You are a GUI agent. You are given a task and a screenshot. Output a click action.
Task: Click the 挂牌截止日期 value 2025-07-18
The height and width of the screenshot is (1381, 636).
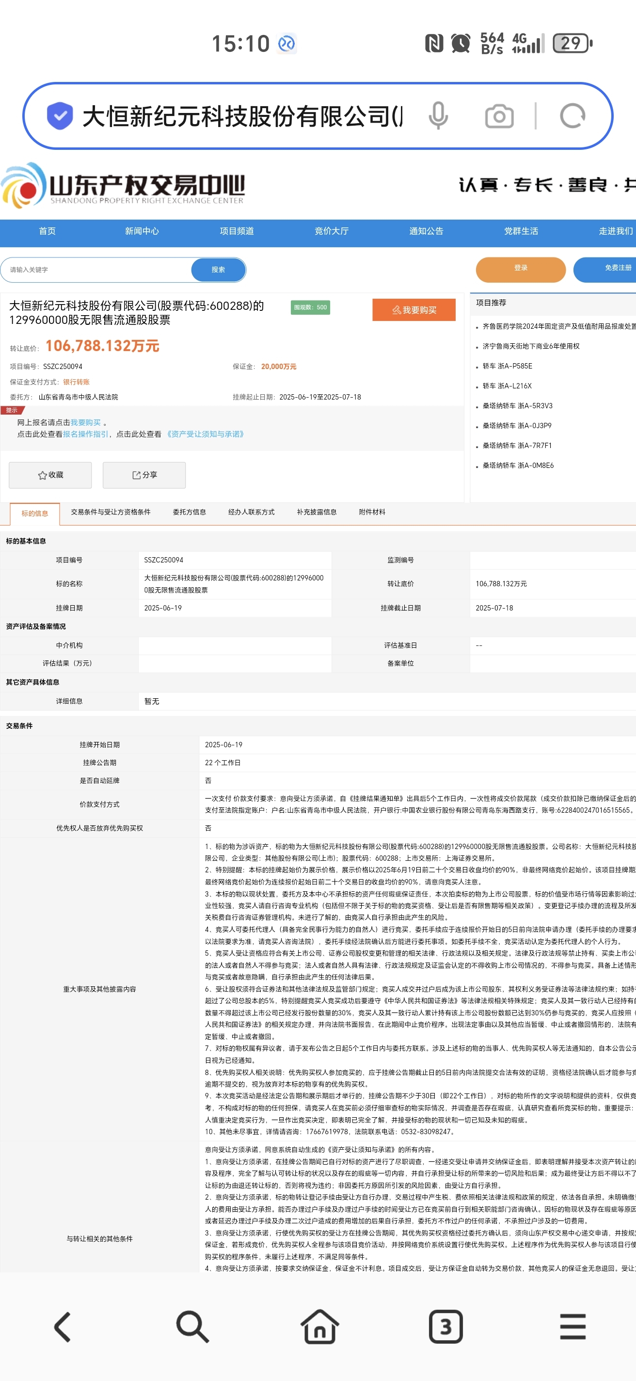coord(494,608)
